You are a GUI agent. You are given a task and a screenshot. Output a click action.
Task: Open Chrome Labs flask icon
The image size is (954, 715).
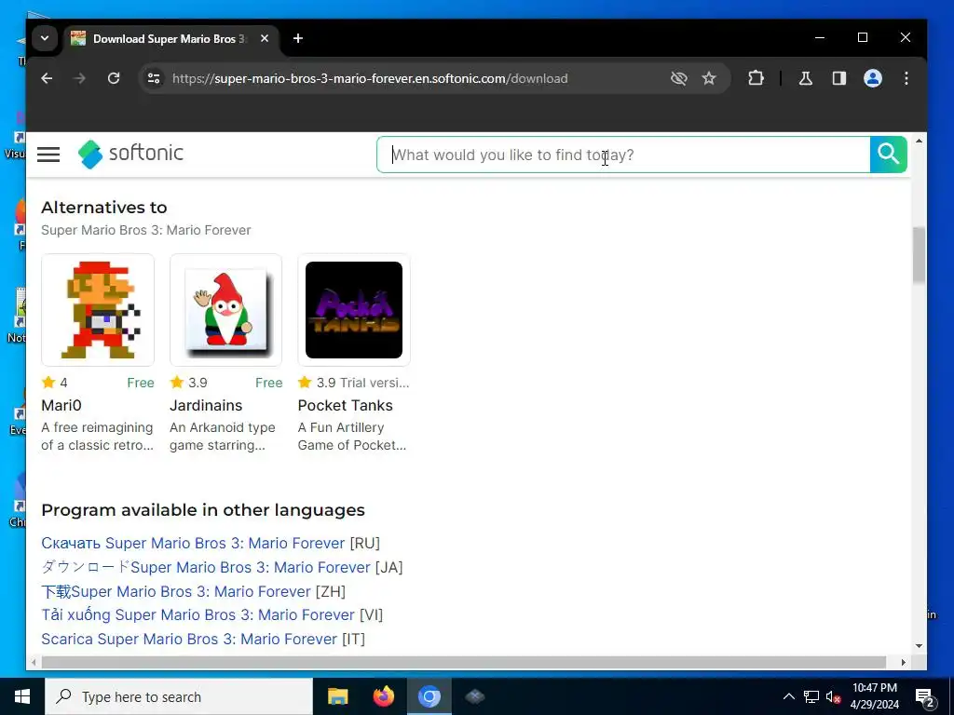click(806, 78)
